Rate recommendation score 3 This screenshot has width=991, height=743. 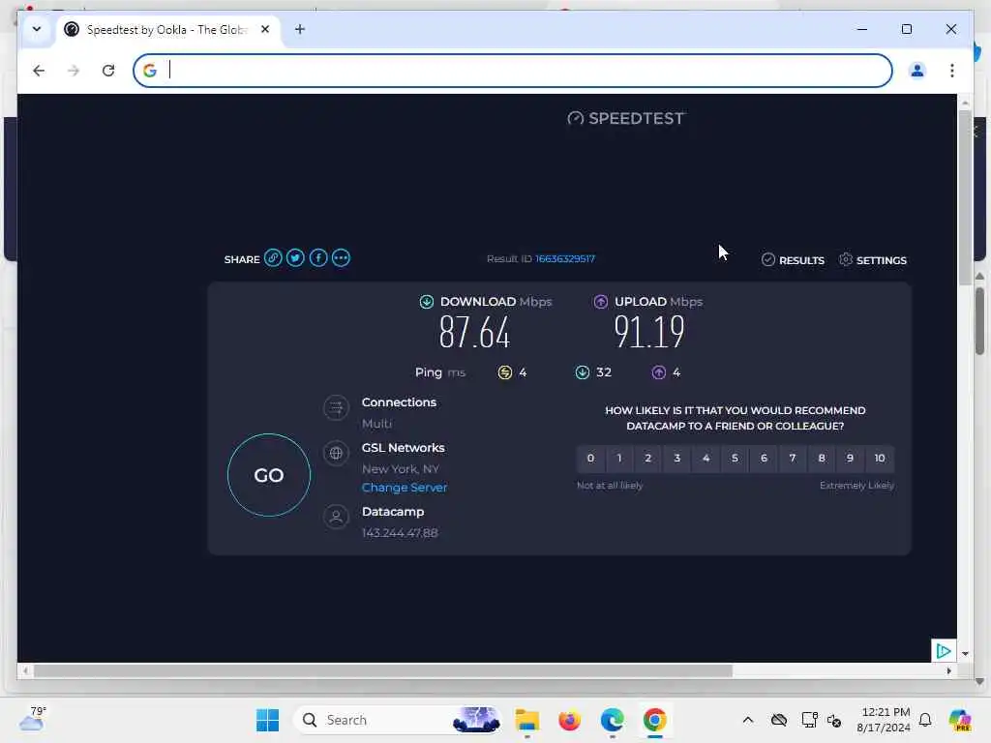[676, 458]
